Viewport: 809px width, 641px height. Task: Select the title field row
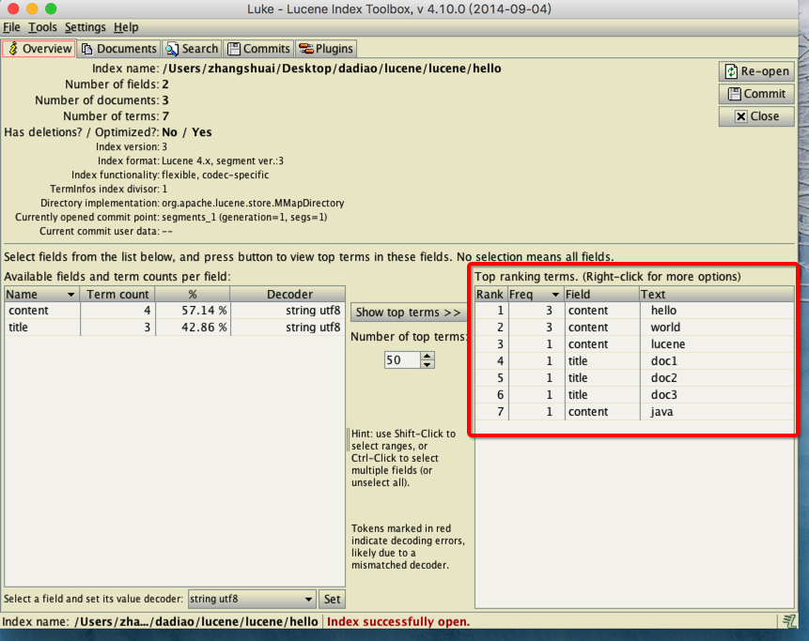(x=175, y=328)
